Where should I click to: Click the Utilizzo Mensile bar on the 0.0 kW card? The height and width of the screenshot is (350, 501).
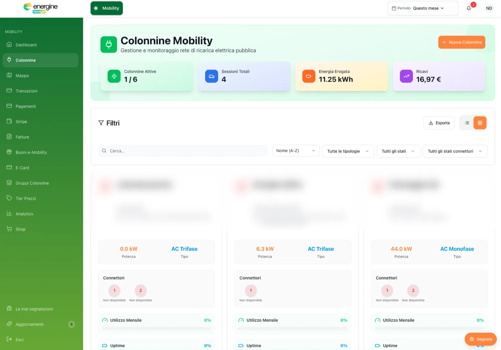click(156, 328)
